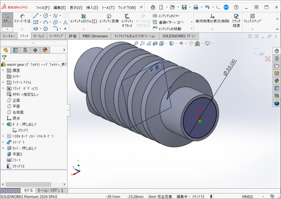This screenshot has width=281, height=199.
Task: Expand the スイープ1 feature node
Action: pyautogui.click(x=3, y=142)
